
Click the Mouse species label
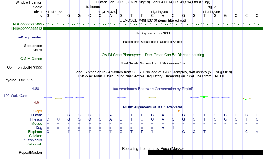click(x=37, y=124)
